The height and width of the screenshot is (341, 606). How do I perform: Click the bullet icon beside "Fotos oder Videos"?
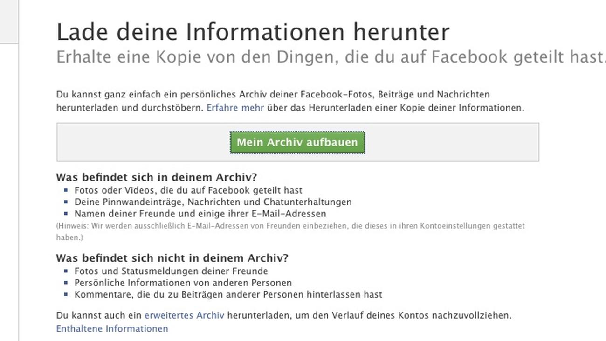[x=66, y=190]
